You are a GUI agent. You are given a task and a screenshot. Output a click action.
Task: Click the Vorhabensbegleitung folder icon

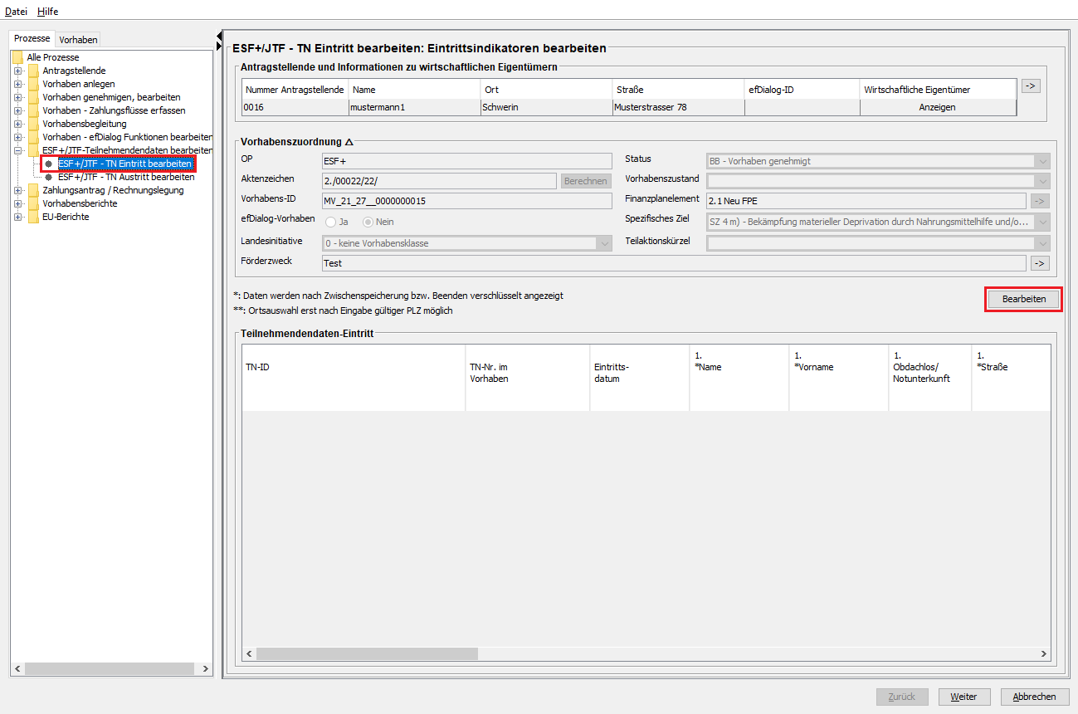pyautogui.click(x=33, y=124)
